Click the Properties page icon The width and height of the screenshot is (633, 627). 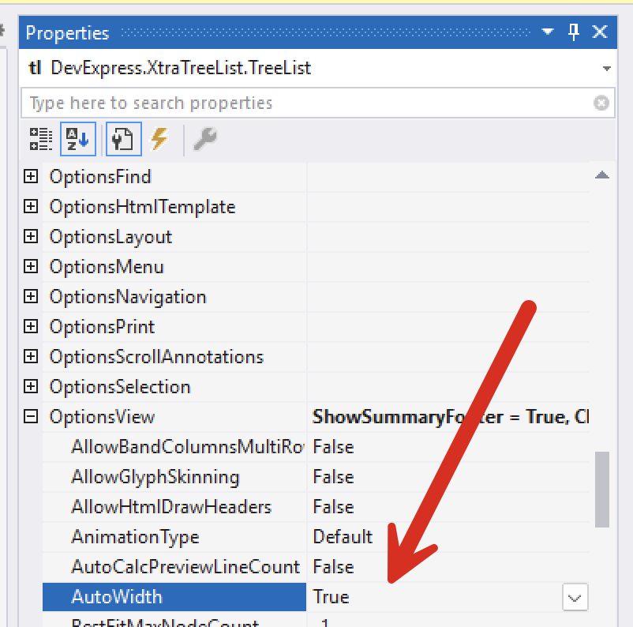click(123, 139)
